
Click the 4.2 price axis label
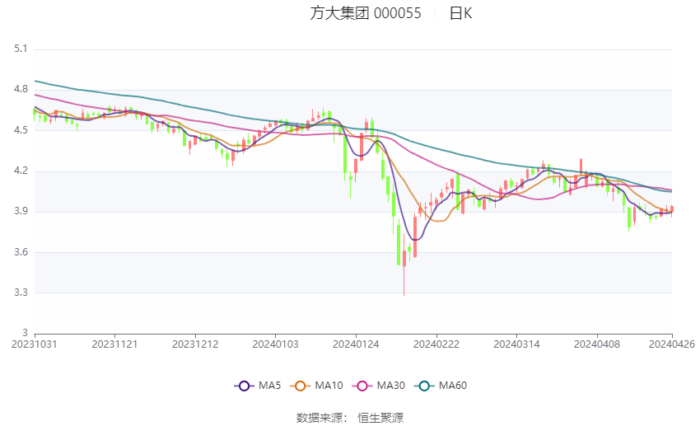(x=21, y=171)
